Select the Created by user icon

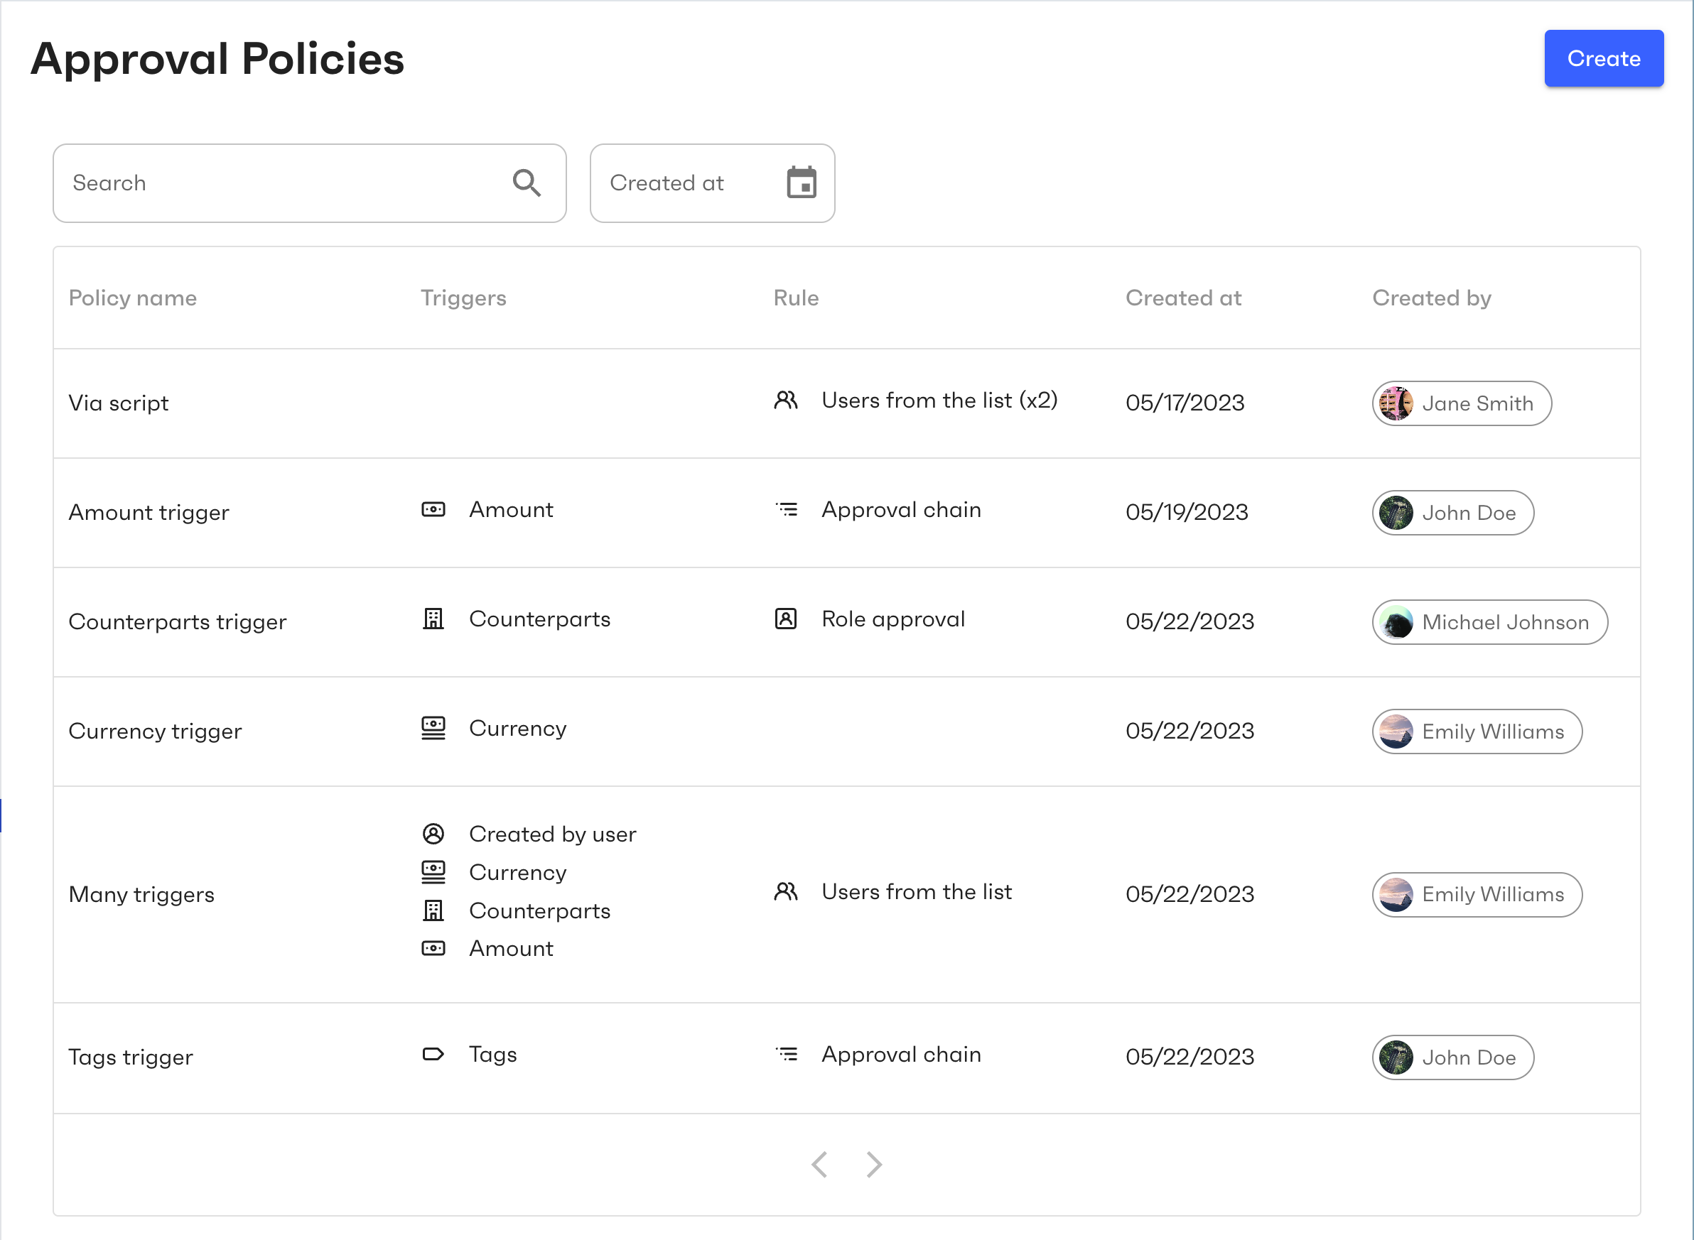pyautogui.click(x=433, y=834)
